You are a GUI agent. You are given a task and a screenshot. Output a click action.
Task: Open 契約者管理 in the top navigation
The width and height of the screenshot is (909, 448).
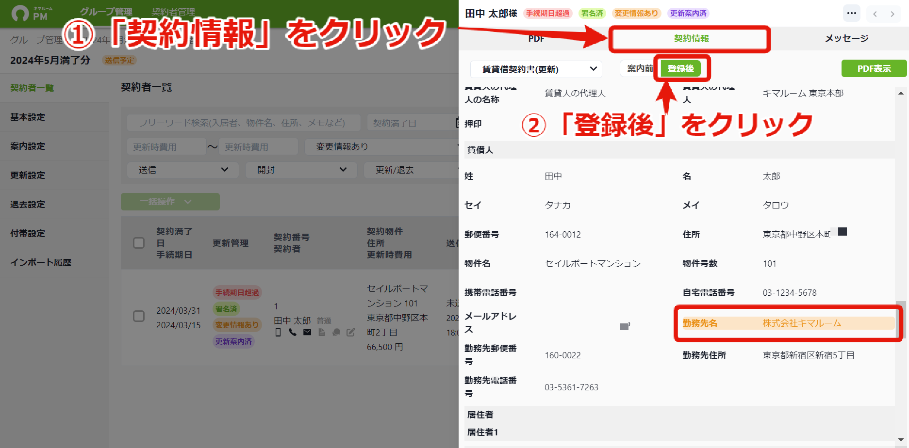pos(173,12)
